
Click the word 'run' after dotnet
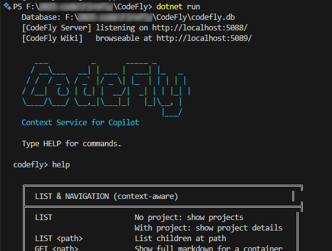tap(194, 7)
